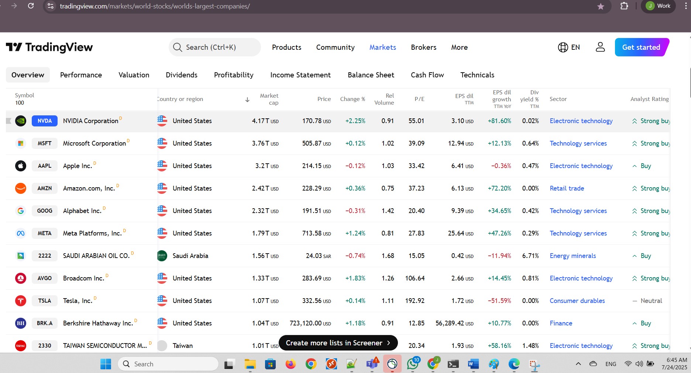Click the Amazon logo icon

coord(21,188)
